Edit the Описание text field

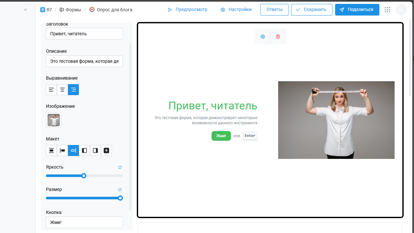point(84,61)
